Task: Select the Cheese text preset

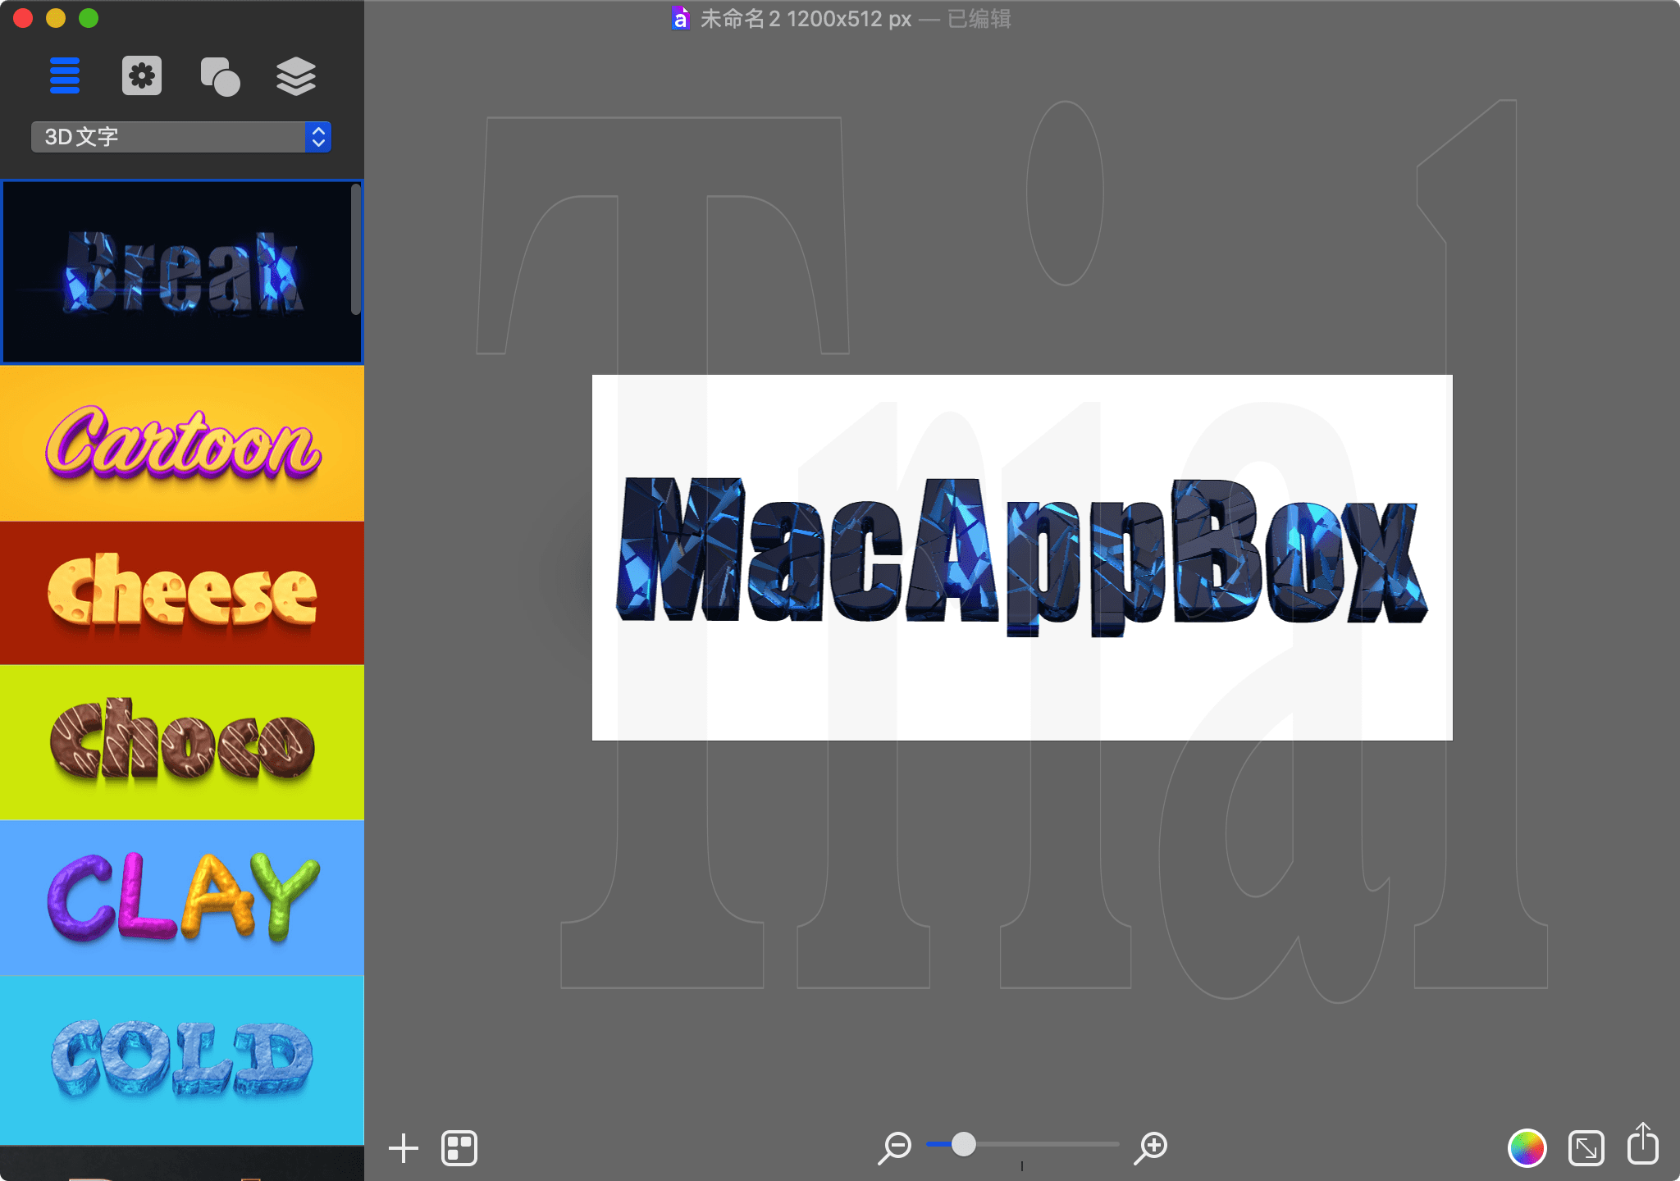Action: (182, 593)
